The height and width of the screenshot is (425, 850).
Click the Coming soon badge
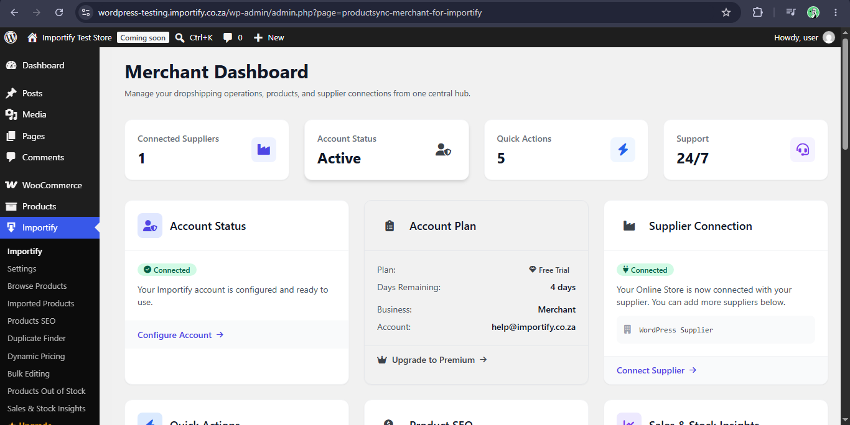coord(143,37)
